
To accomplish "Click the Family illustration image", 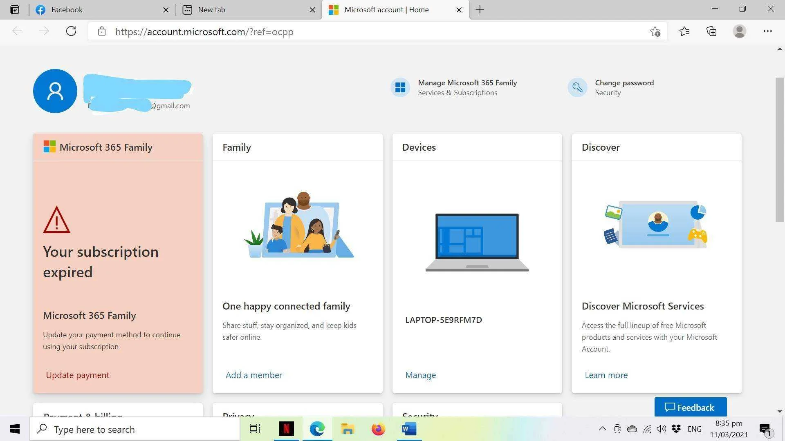I will 299,225.
